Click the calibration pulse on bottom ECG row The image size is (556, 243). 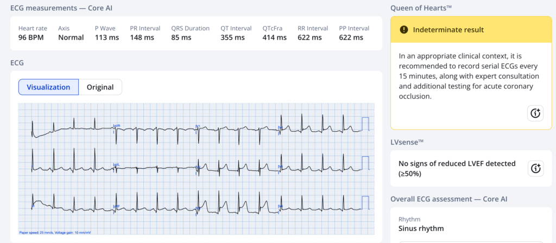(365, 202)
